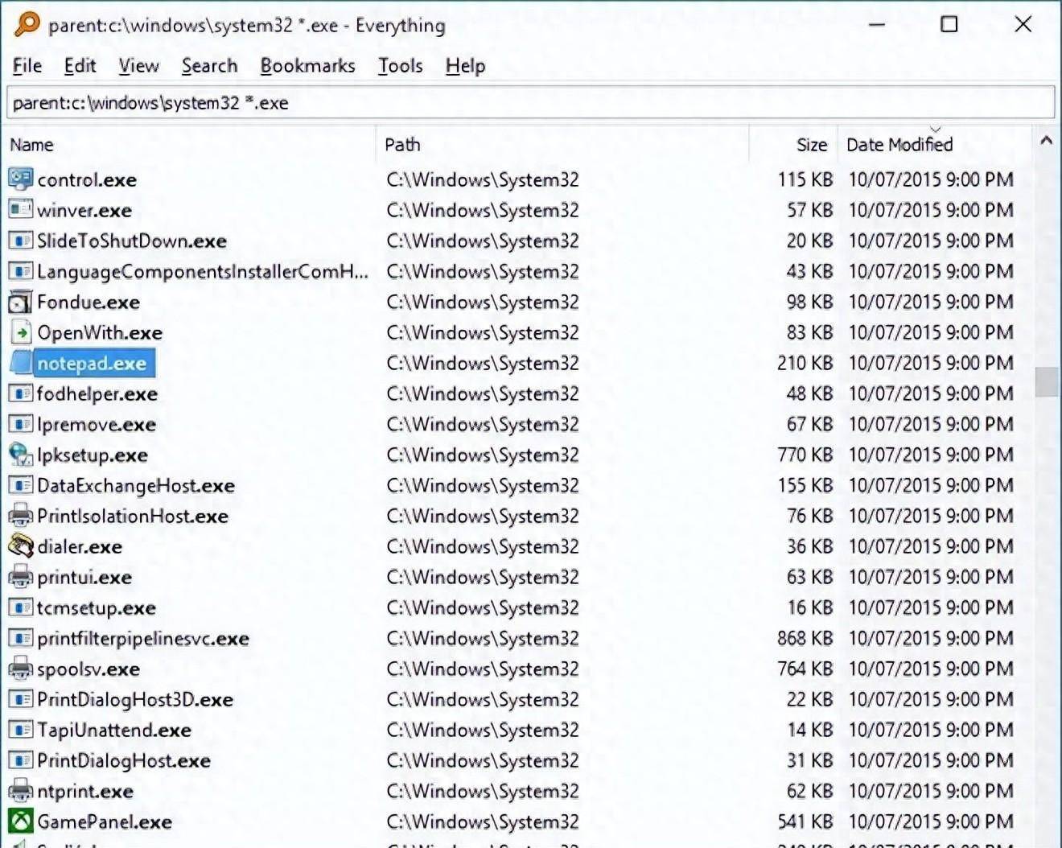1062x848 pixels.
Task: Select the fodhelper.exe file name
Action: (x=97, y=393)
